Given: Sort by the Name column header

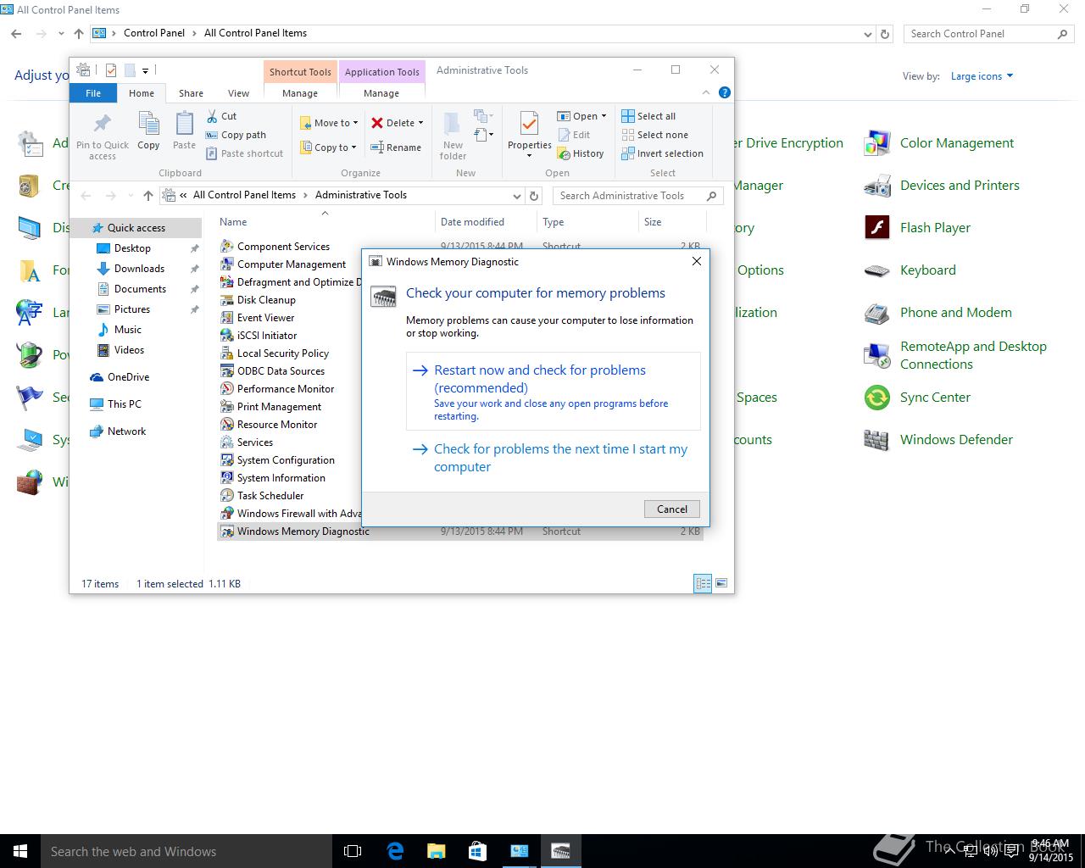Looking at the screenshot, I should [233, 222].
